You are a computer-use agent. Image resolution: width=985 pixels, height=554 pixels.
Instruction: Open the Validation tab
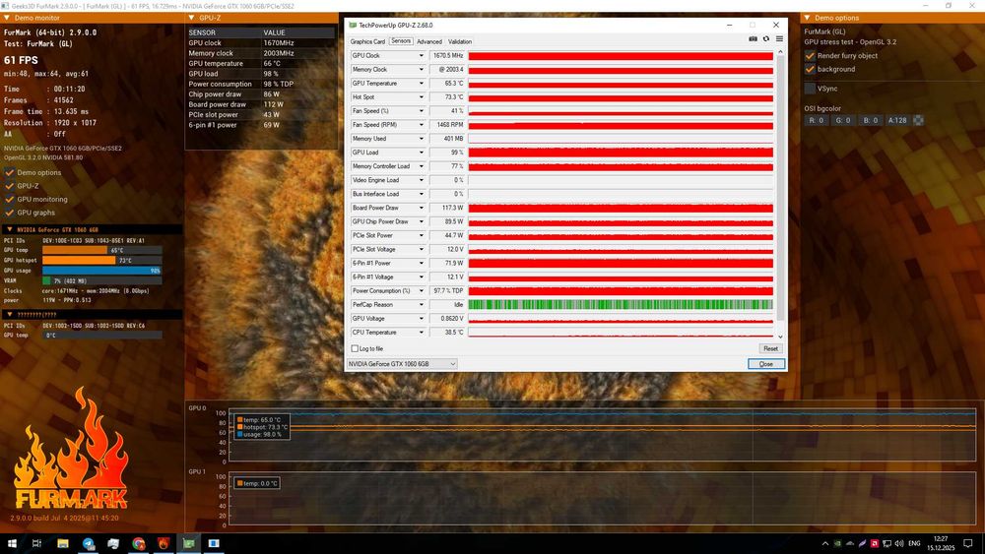point(460,41)
